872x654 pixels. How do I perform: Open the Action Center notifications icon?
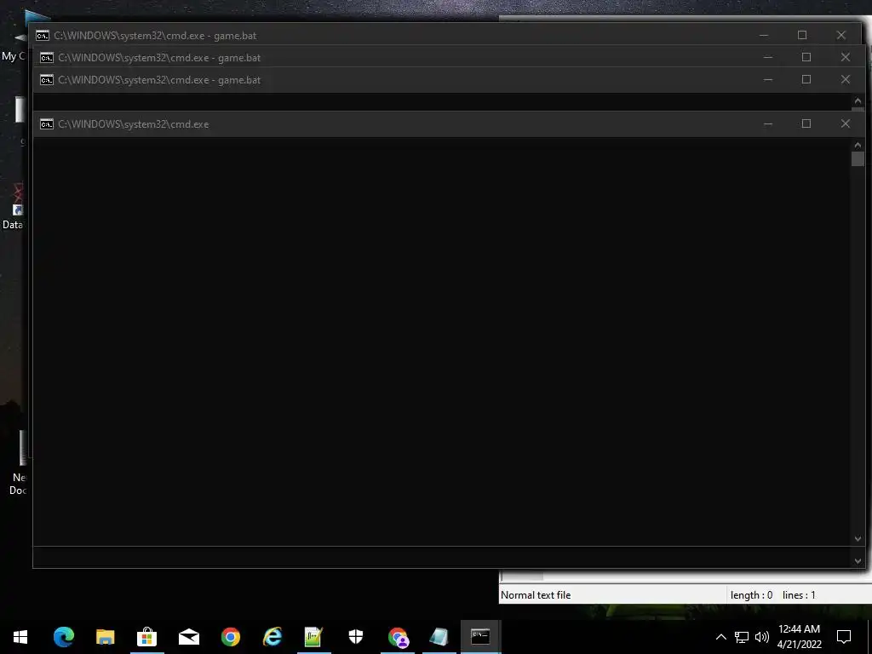coord(844,637)
